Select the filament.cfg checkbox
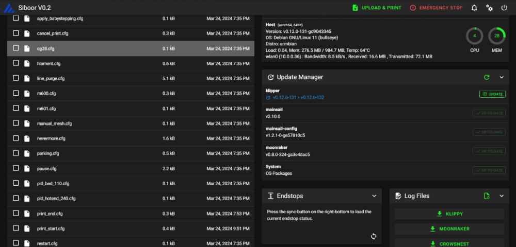516x247 pixels. pos(16,63)
